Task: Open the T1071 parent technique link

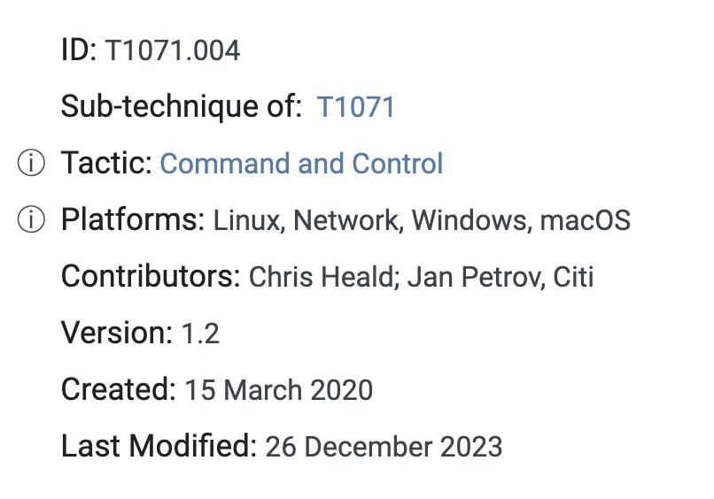Action: (x=355, y=107)
